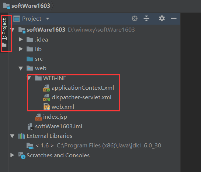Image resolution: width=201 pixels, height=172 pixels.
Task: Select dispatcher-servlet.xml file name
Action: [82, 97]
